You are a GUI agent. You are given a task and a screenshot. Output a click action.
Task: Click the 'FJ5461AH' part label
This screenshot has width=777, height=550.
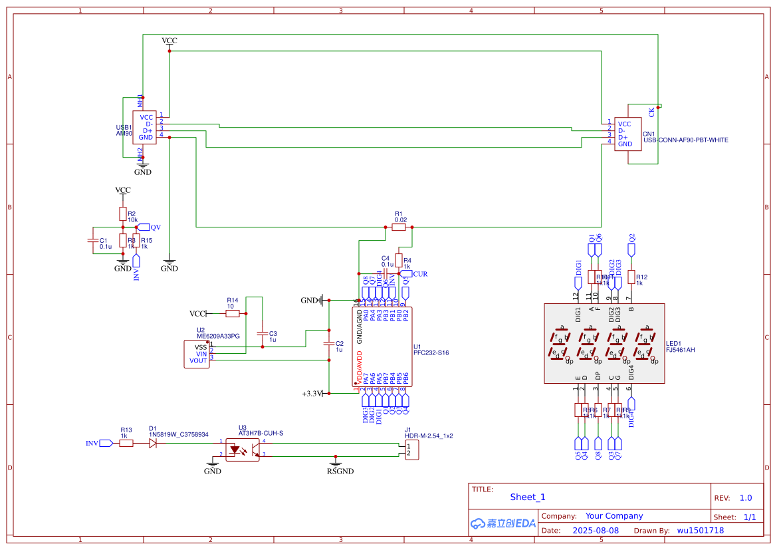[681, 350]
